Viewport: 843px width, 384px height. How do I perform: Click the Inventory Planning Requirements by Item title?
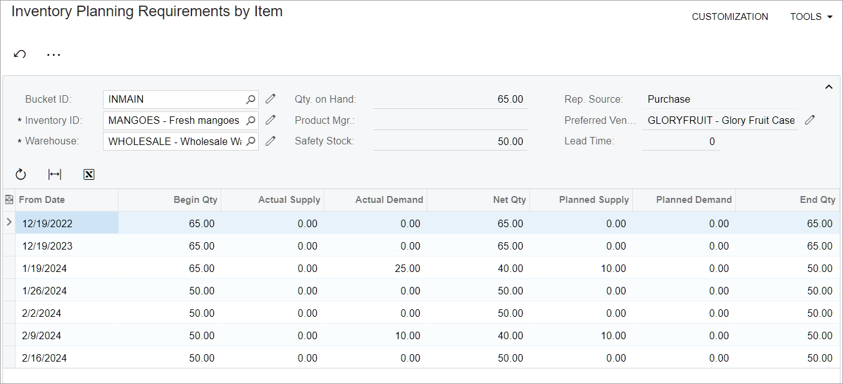[x=147, y=11]
